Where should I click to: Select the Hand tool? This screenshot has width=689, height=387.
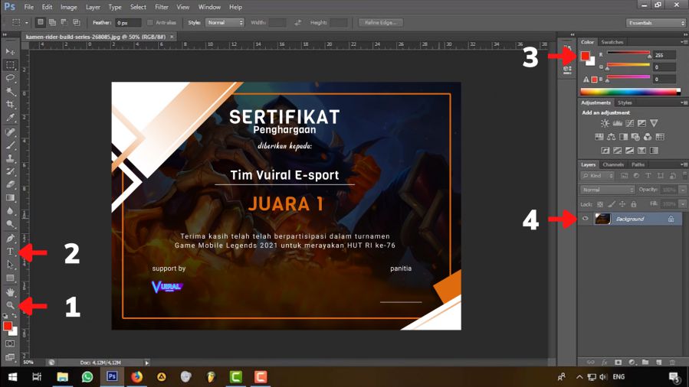pos(10,292)
